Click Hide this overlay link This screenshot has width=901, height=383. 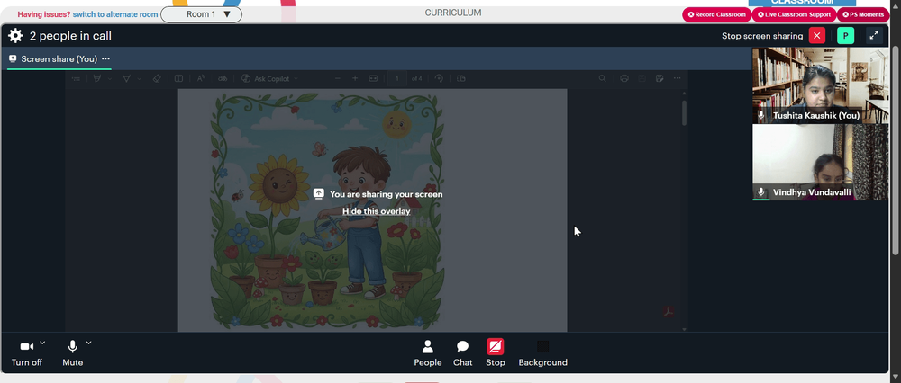(377, 211)
